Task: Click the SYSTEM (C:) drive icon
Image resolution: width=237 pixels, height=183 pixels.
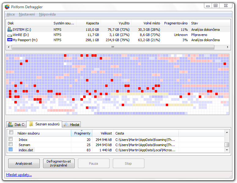Action: click(x=10, y=29)
